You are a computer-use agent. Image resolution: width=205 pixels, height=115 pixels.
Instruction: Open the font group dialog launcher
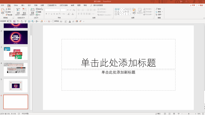point(76,18)
